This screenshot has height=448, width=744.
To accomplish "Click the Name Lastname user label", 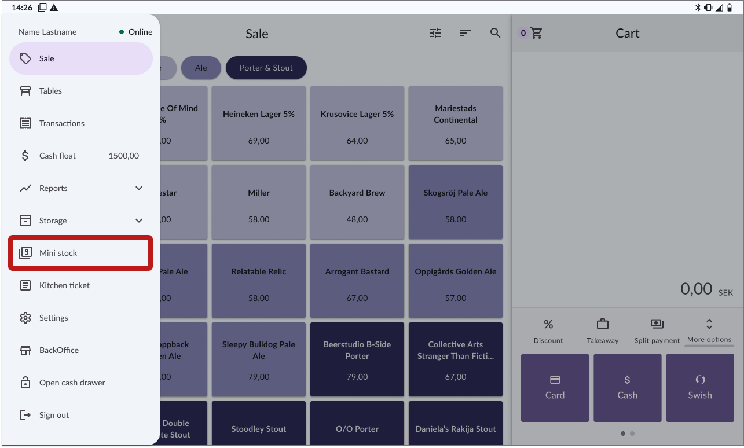I will pyautogui.click(x=47, y=32).
